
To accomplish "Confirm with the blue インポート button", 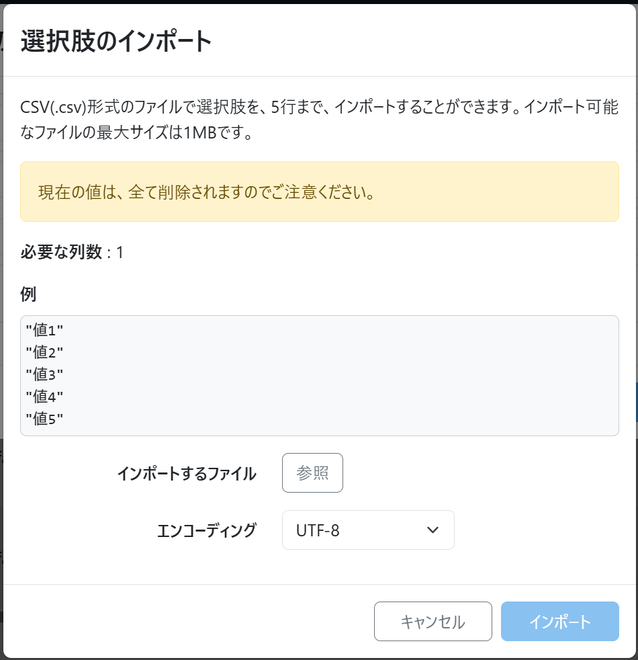I will coord(559,622).
